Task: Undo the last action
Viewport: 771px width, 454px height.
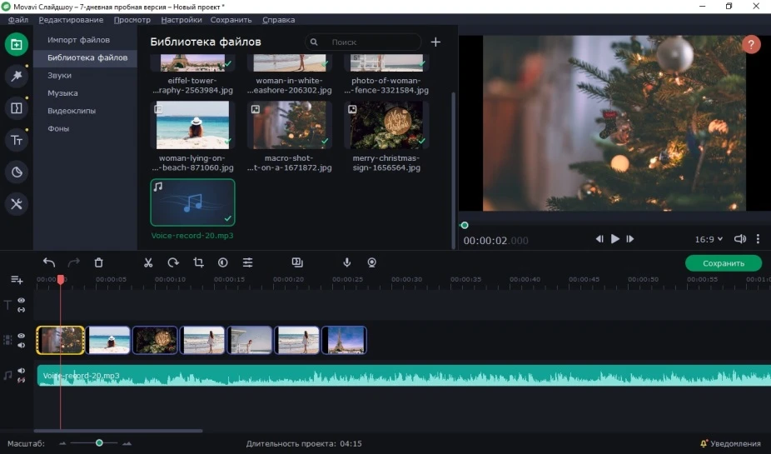Action: (x=49, y=262)
